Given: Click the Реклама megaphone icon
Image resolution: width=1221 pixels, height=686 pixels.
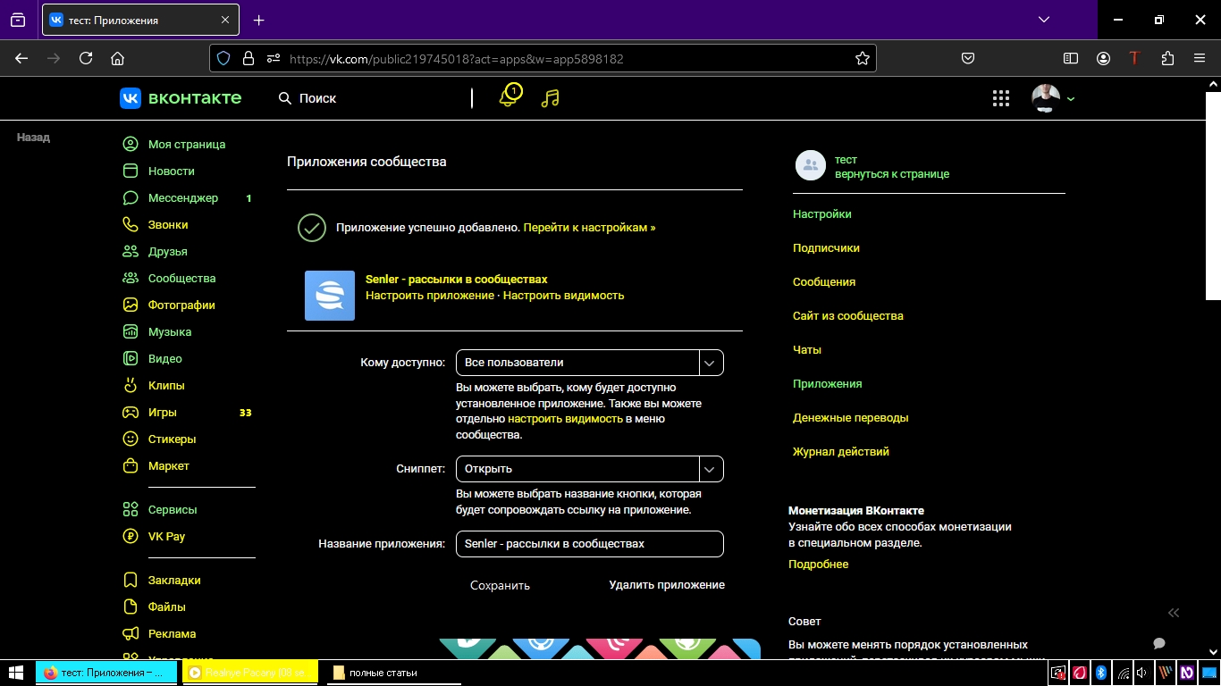Looking at the screenshot, I should (x=131, y=633).
